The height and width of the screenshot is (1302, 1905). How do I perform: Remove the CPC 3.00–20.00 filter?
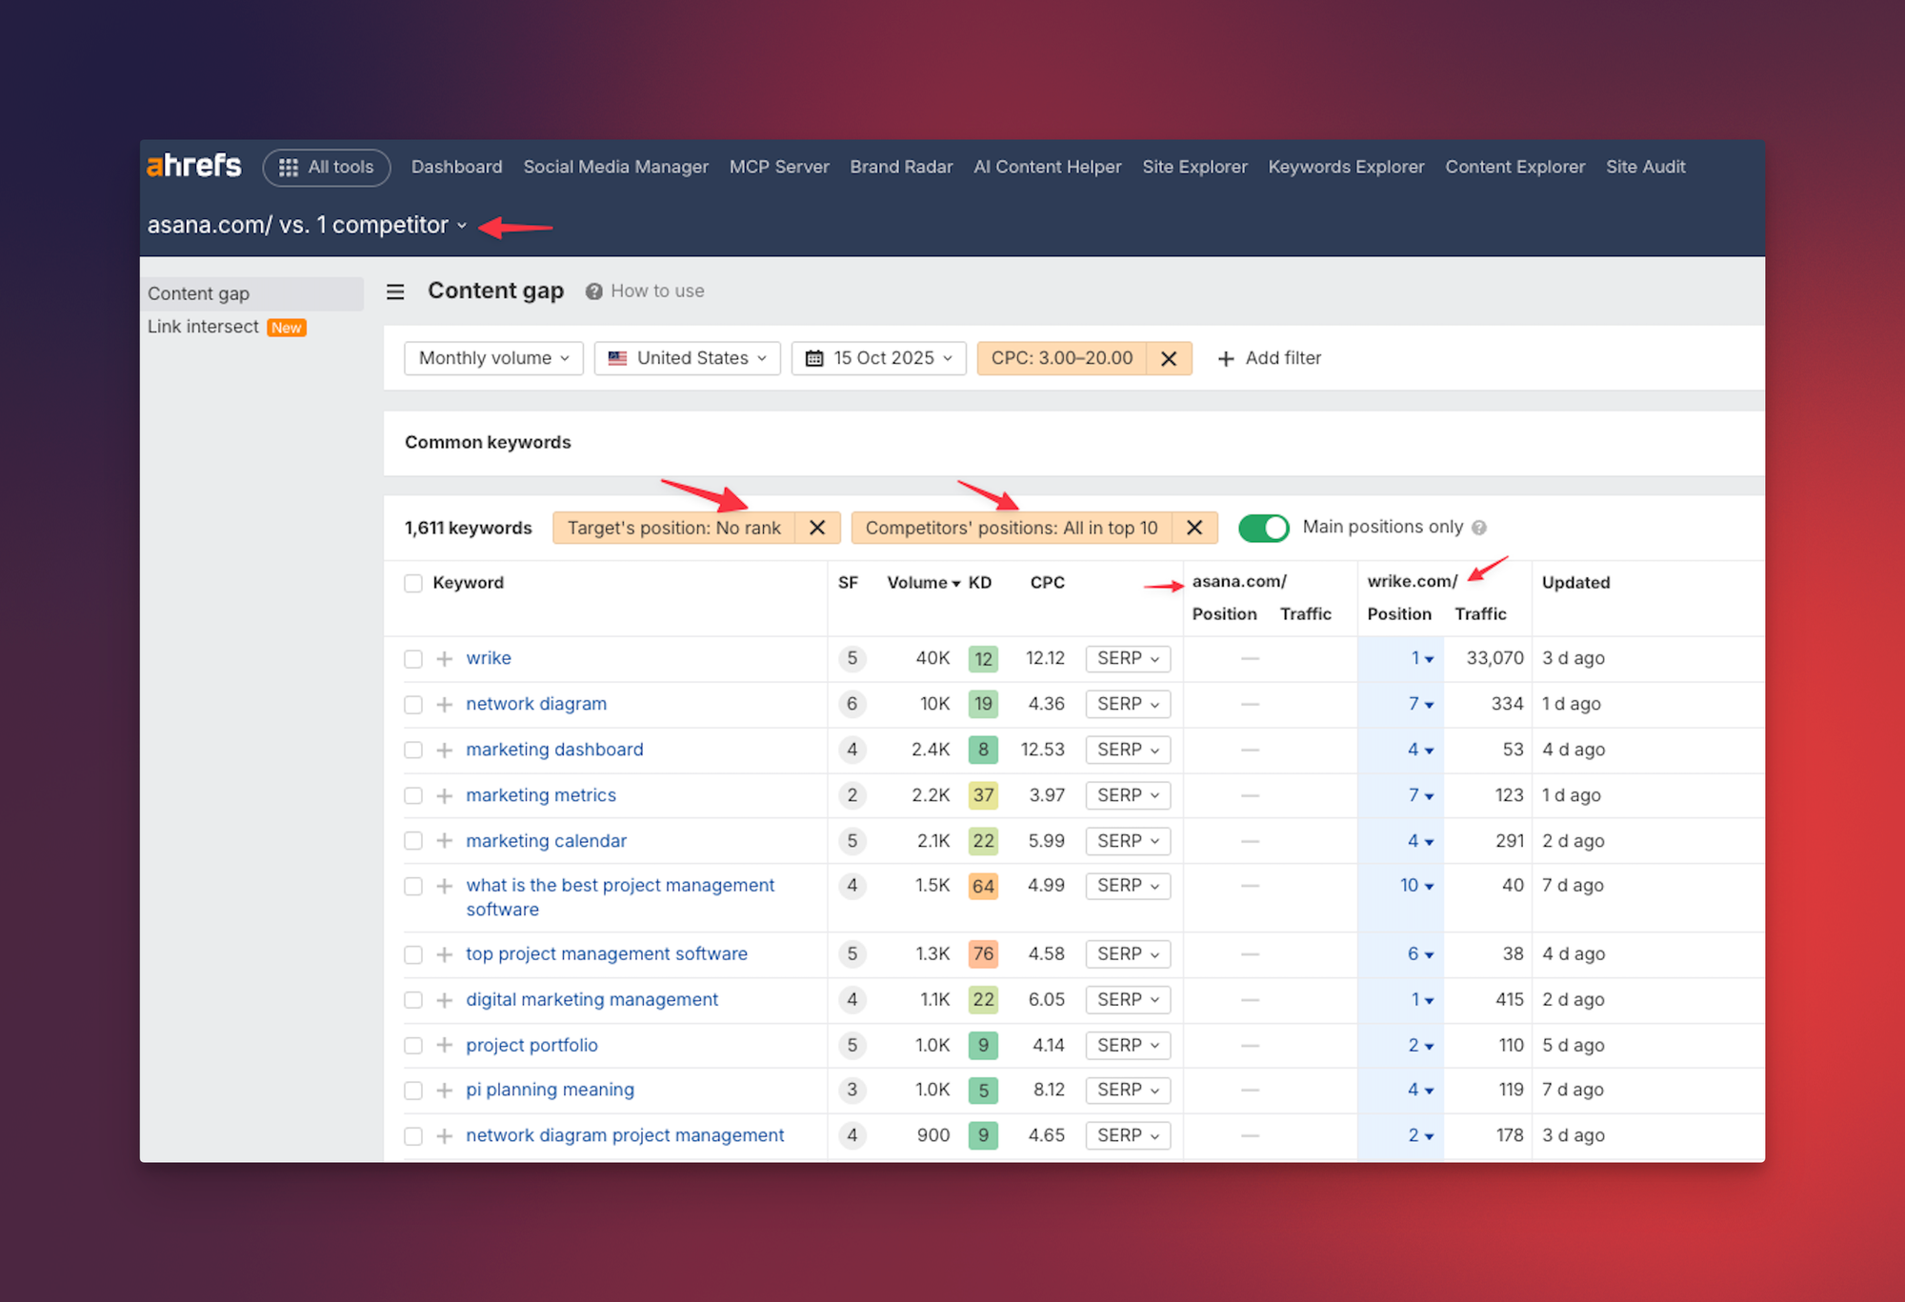tap(1169, 358)
